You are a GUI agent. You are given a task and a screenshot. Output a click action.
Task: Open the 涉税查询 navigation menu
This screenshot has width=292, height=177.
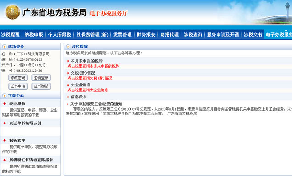pyautogui.click(x=193, y=35)
